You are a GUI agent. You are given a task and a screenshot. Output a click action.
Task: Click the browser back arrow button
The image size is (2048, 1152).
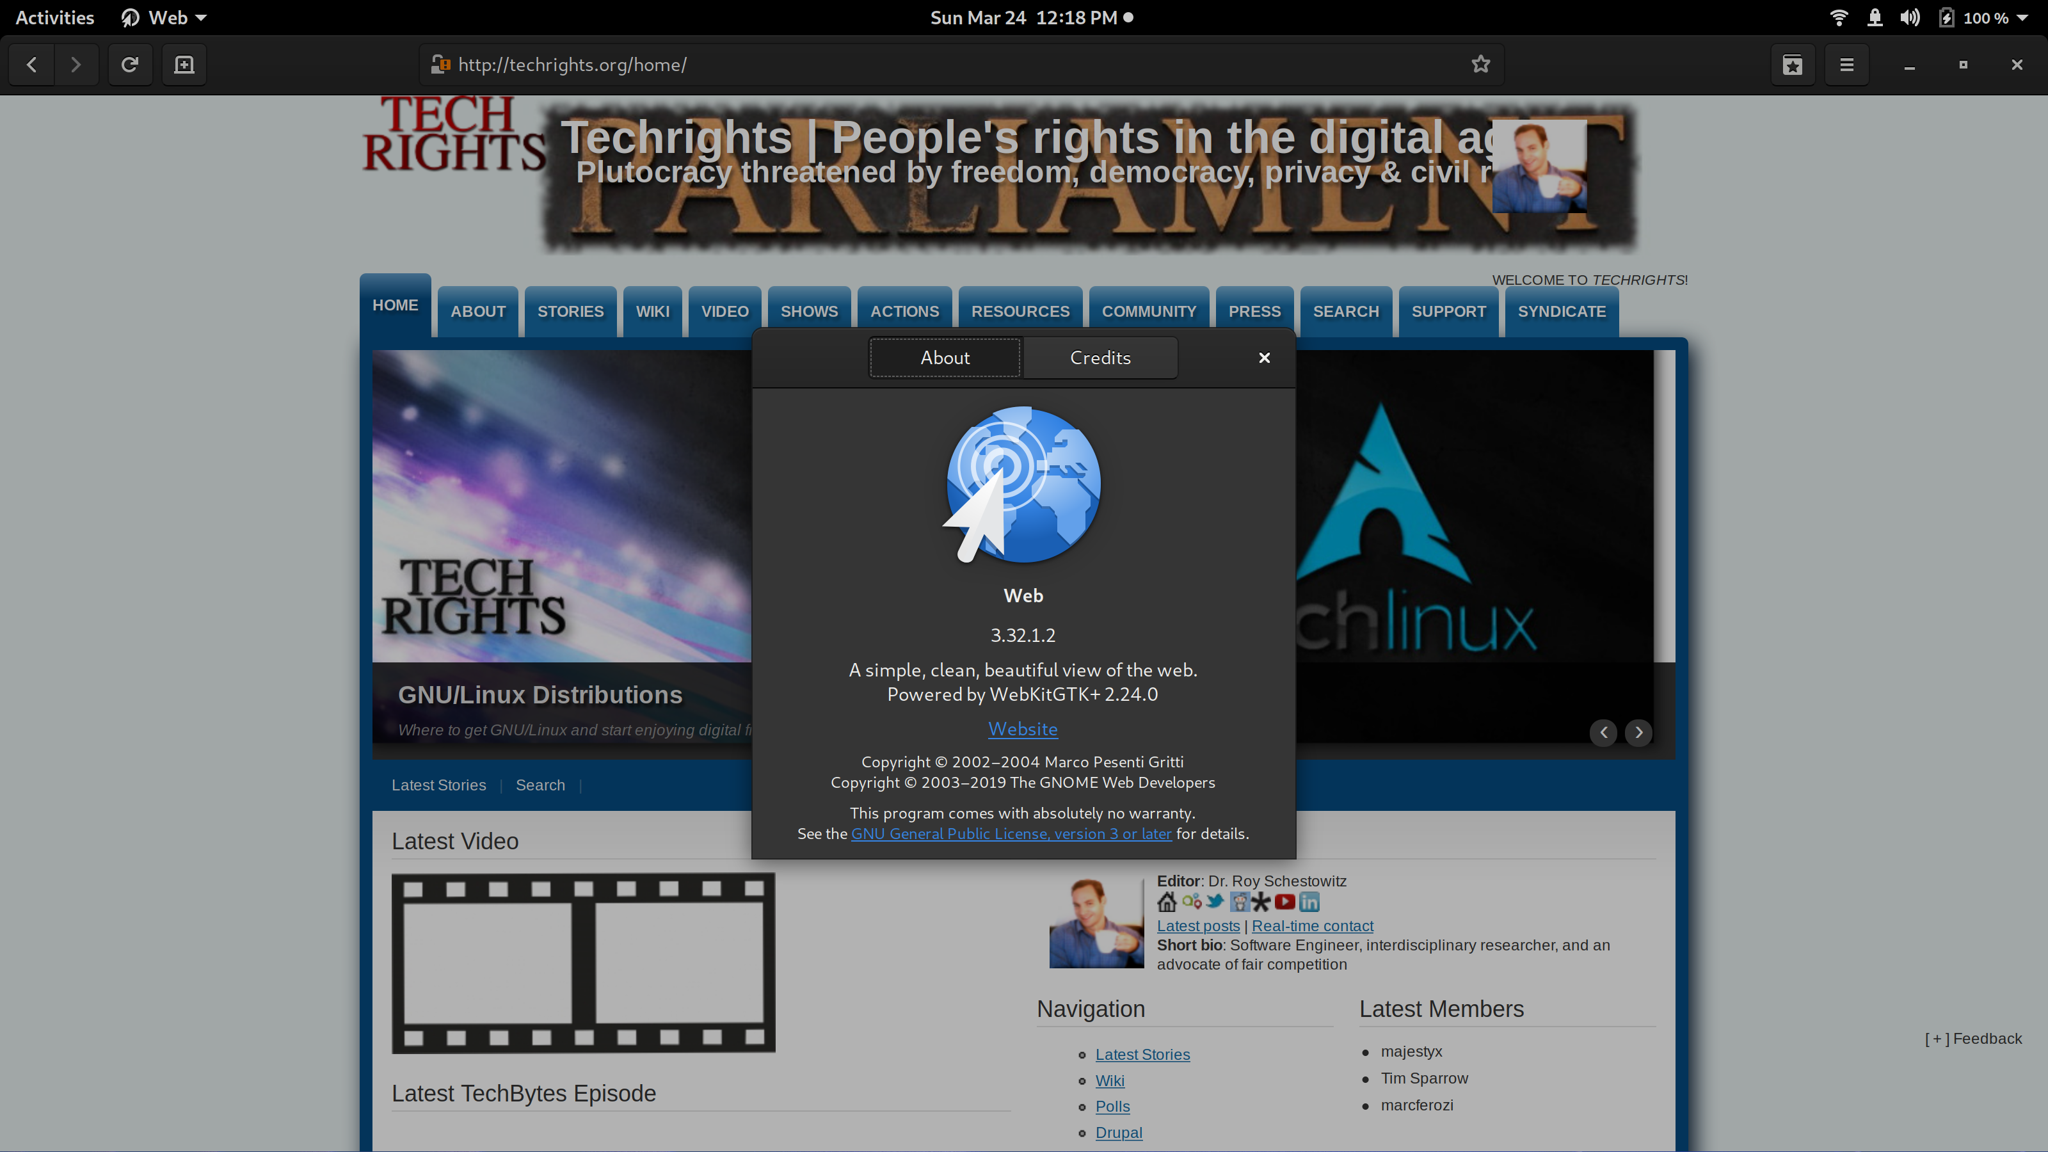(32, 65)
